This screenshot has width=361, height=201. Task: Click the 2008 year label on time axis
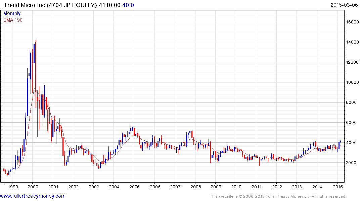[x=196, y=187]
